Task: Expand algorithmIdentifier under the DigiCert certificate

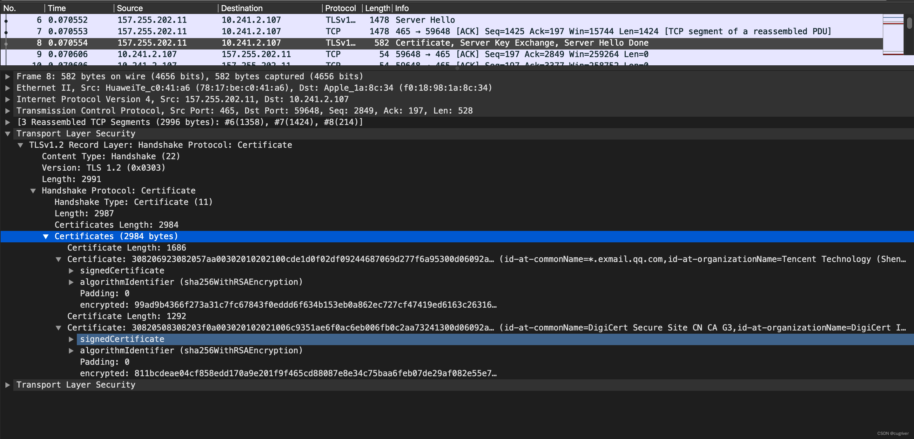Action: (x=71, y=351)
